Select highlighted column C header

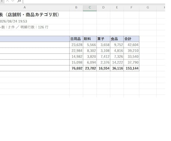pos(90,7)
